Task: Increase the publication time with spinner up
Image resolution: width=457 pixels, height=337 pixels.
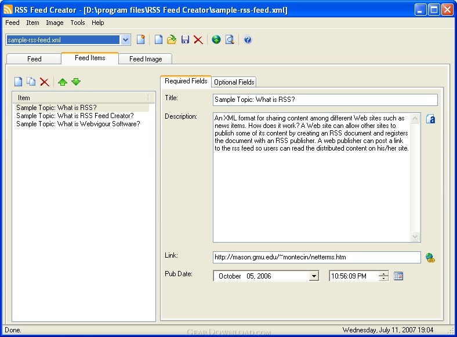Action: (x=383, y=273)
